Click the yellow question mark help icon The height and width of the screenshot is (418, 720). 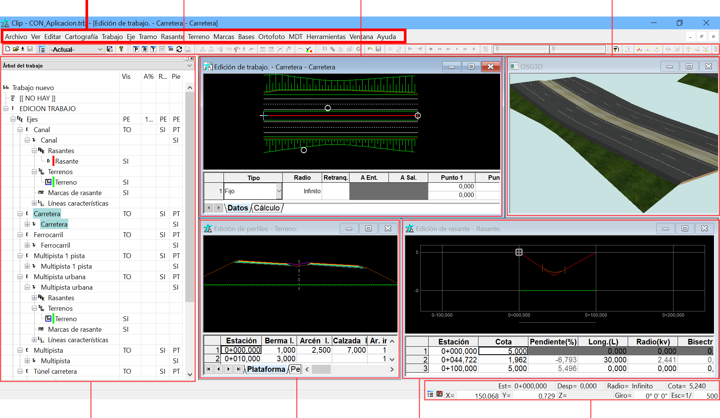tap(121, 49)
